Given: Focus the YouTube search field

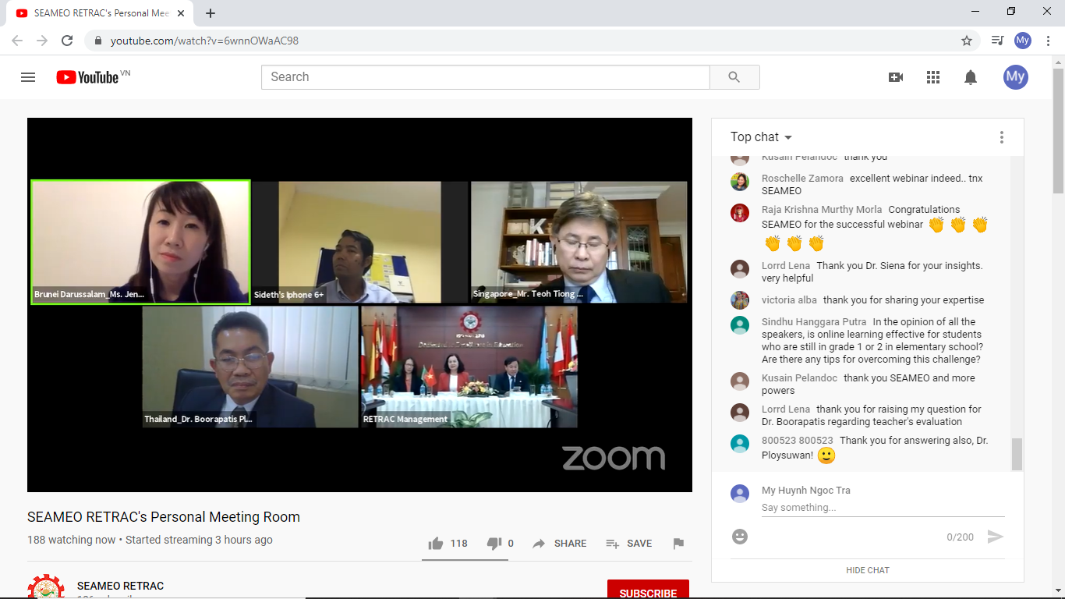Looking at the screenshot, I should coord(485,76).
